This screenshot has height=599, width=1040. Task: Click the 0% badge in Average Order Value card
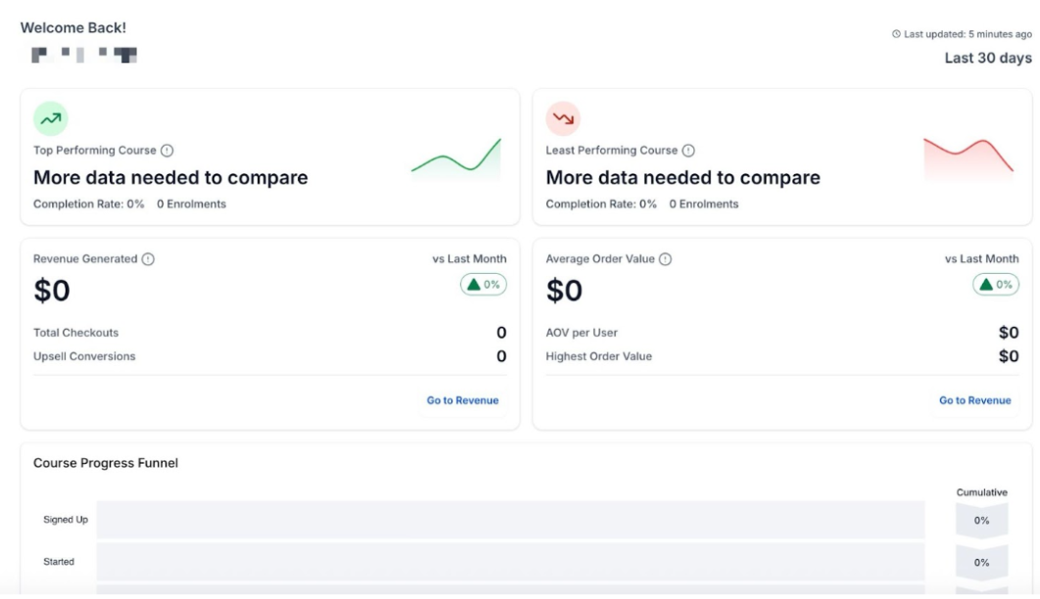tap(996, 285)
